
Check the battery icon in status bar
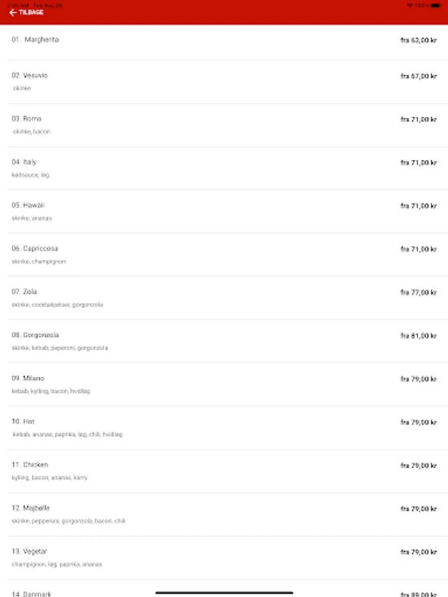(435, 5)
